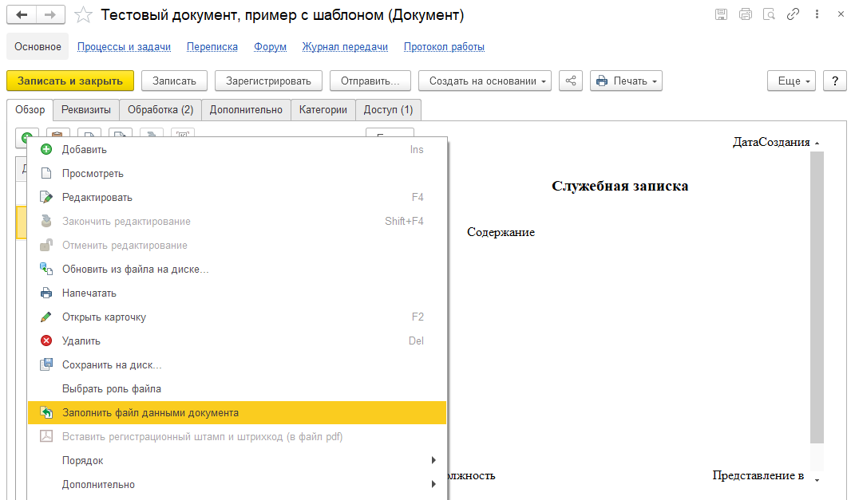The height and width of the screenshot is (500, 851).
Task: Add document to favorites with star icon
Action: pos(83,14)
